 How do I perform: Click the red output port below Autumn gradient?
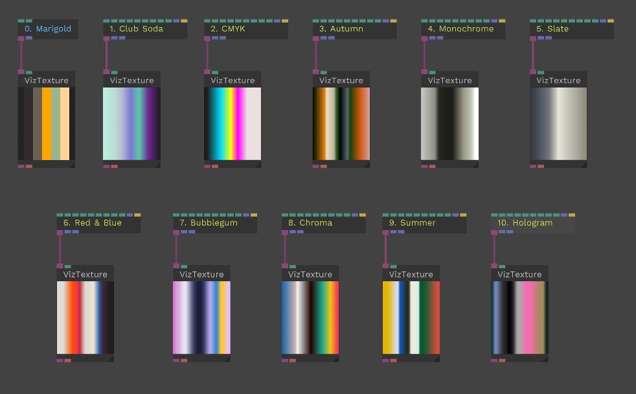click(x=324, y=167)
